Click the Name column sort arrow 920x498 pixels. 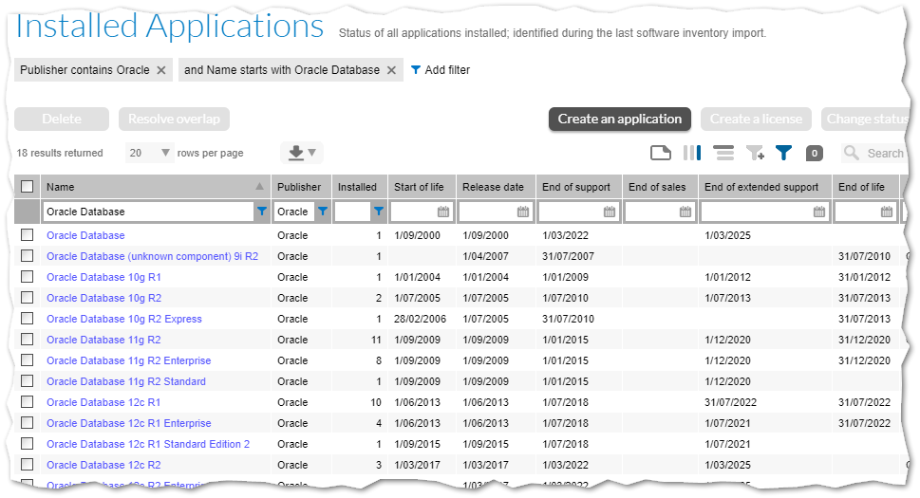259,186
